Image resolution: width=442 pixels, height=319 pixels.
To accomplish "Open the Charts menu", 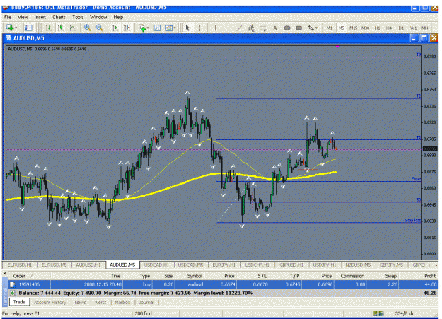I will [x=59, y=17].
